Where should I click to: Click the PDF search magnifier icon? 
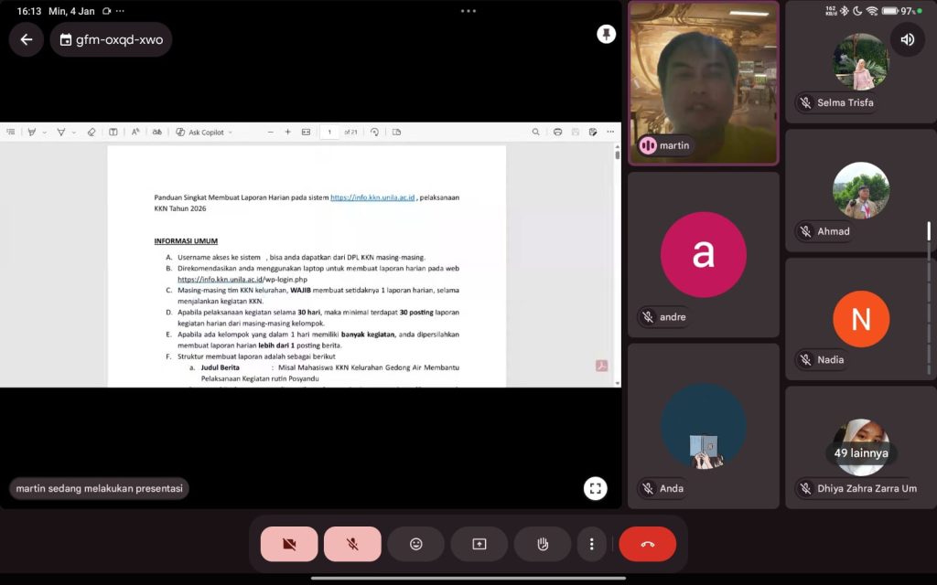coord(535,133)
